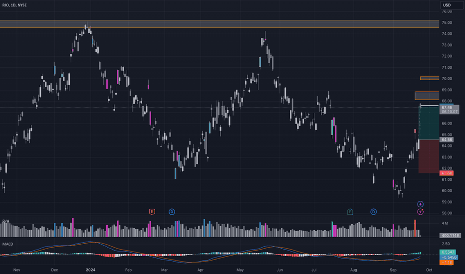Click the RIO, 1D, NYSE symbol title
The width and height of the screenshot is (465, 274).
14,5
